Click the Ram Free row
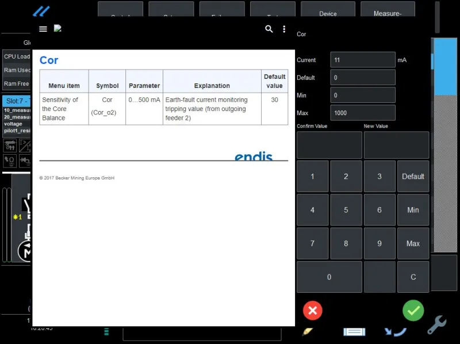The width and height of the screenshot is (460, 344). point(17,83)
